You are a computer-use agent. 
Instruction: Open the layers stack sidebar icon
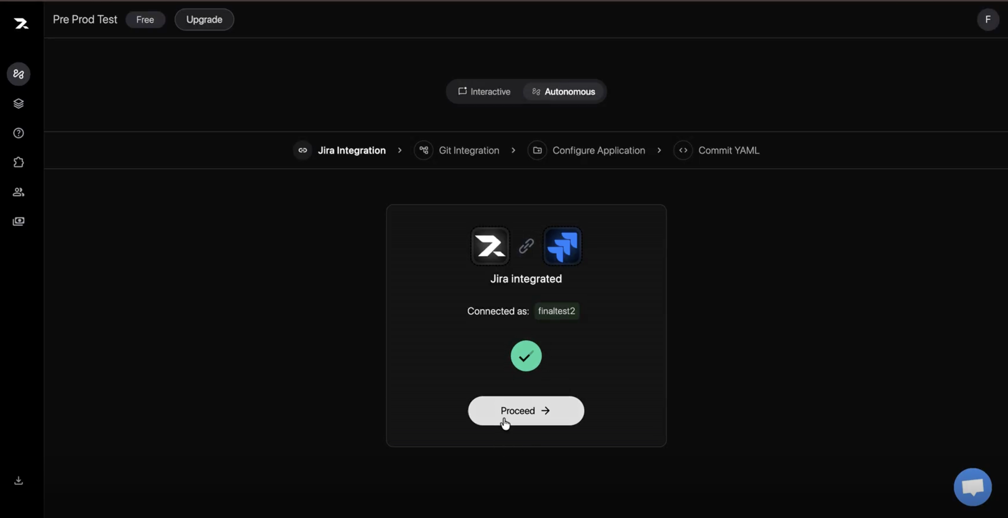(18, 104)
